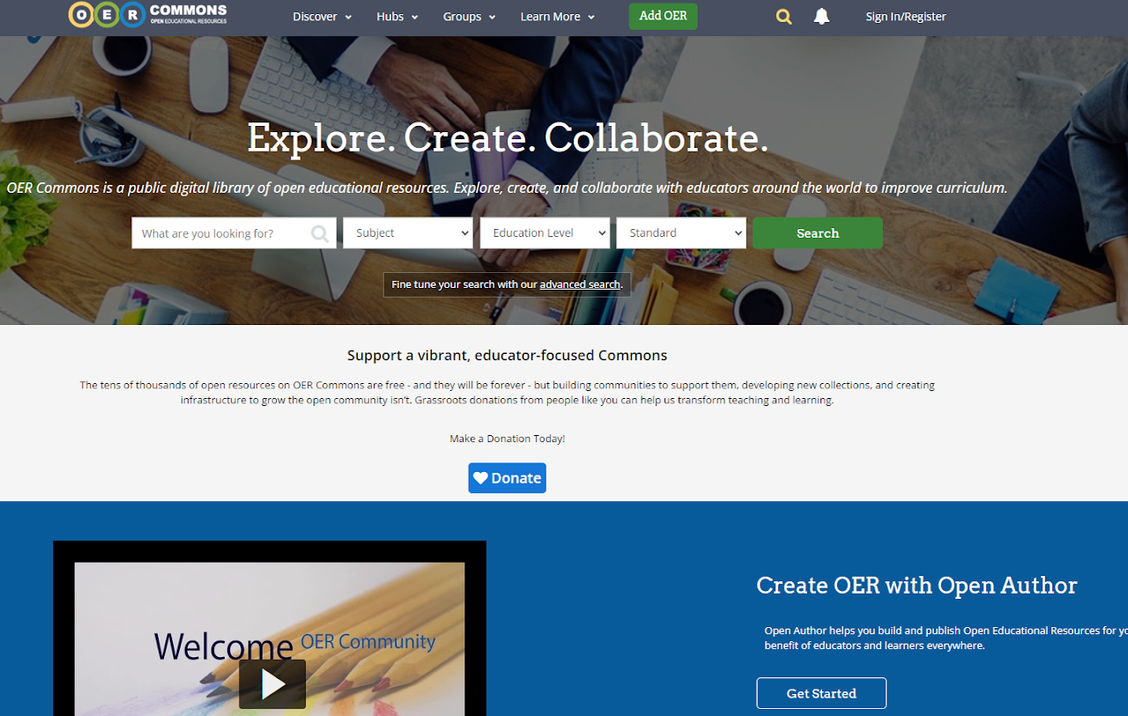Focus the 'What are you looking for?' field
The width and height of the screenshot is (1128, 716).
[234, 233]
